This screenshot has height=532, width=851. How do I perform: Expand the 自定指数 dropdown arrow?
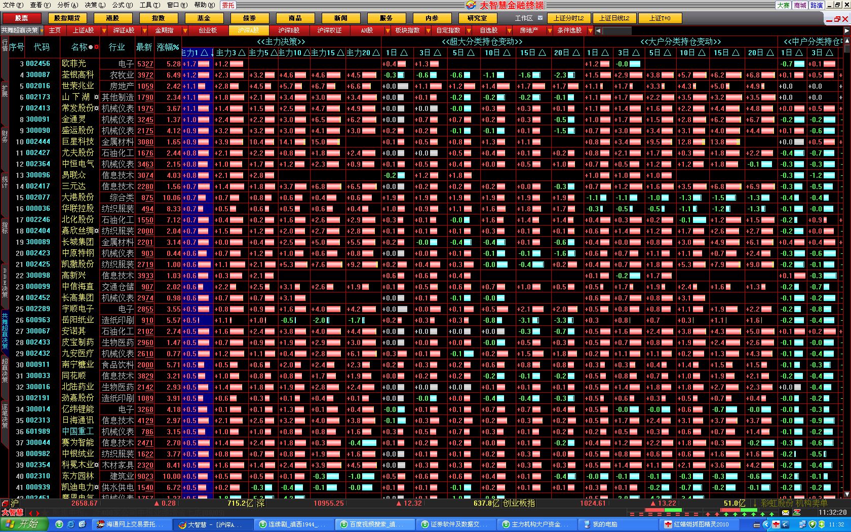469,31
